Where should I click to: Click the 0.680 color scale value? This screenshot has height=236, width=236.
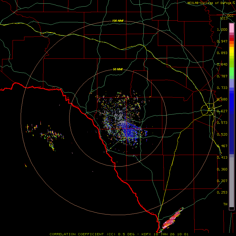[x=222, y=99]
